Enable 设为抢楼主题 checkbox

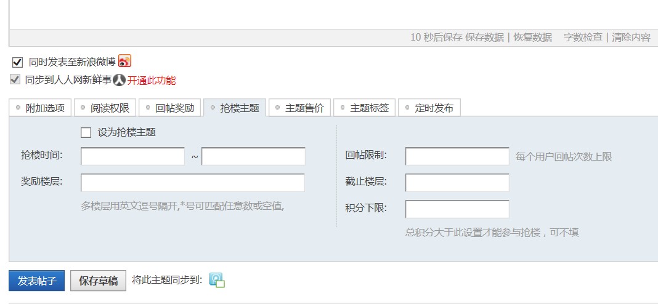(86, 133)
